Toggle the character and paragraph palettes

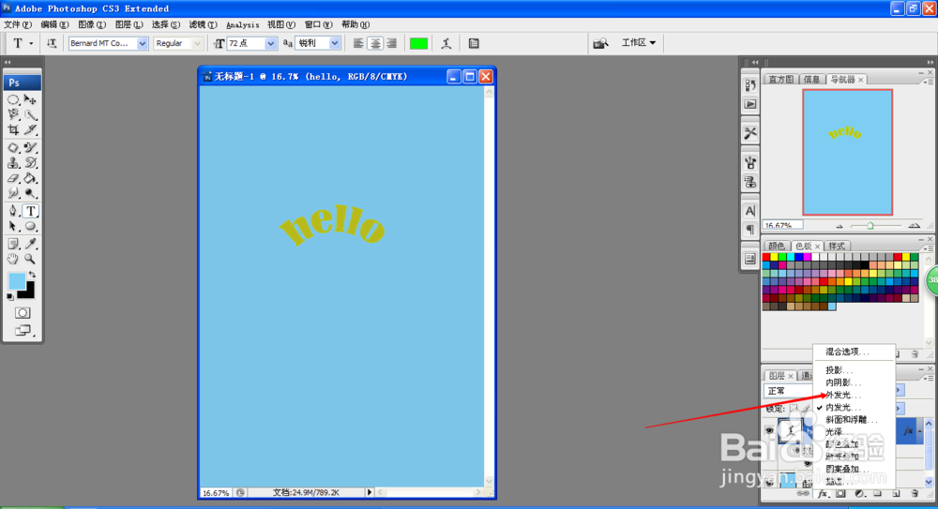pyautogui.click(x=474, y=43)
